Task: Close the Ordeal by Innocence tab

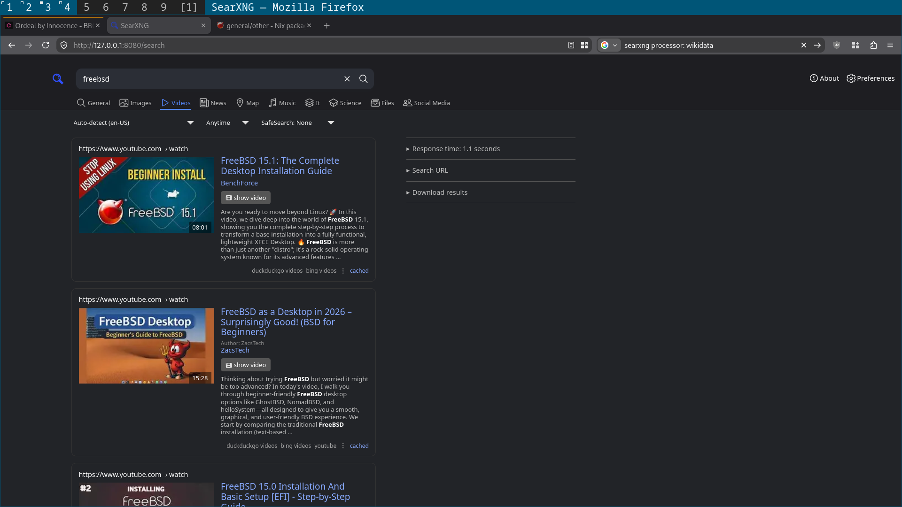Action: tap(98, 25)
